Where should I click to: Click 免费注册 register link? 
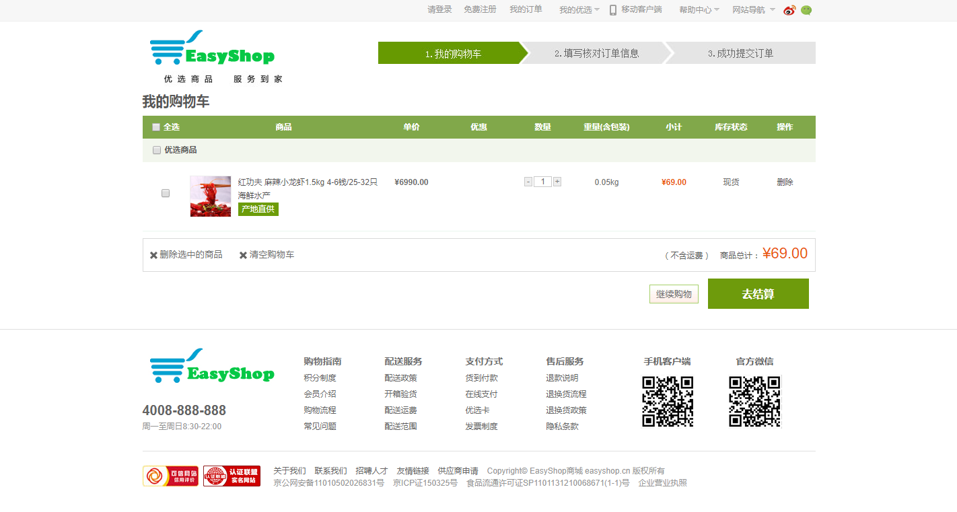tap(480, 9)
